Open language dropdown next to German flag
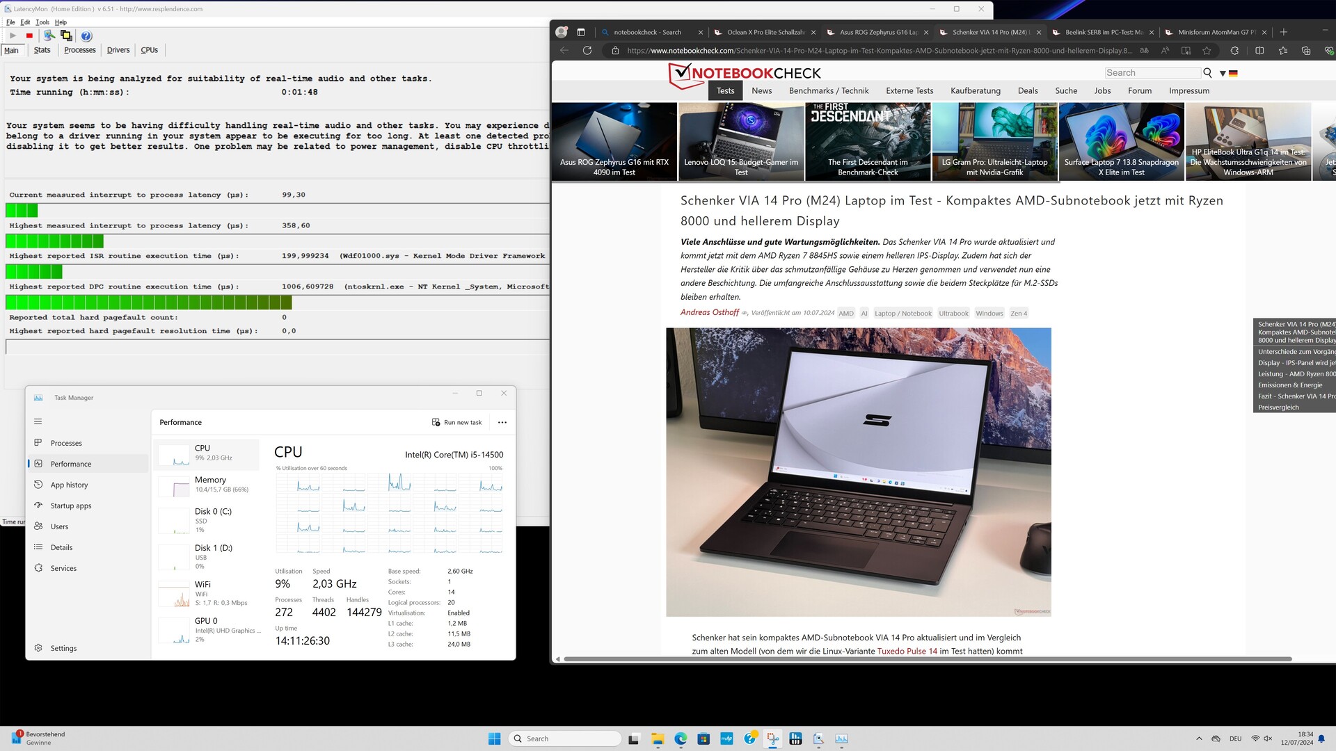 [x=1223, y=73]
